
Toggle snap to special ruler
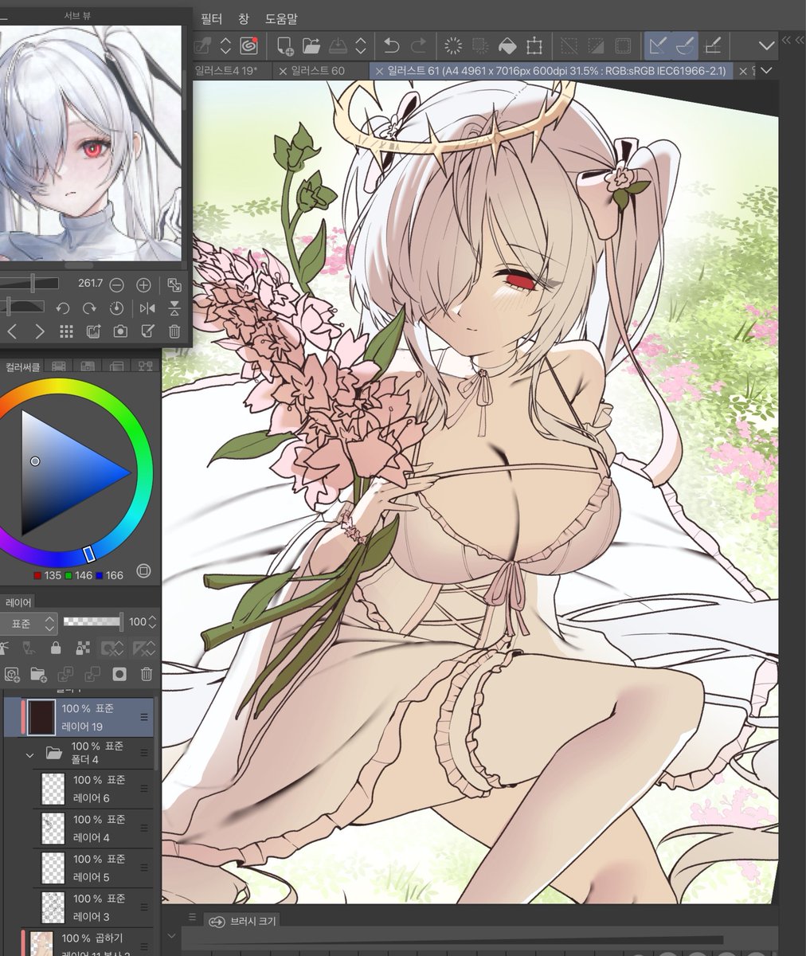(685, 45)
